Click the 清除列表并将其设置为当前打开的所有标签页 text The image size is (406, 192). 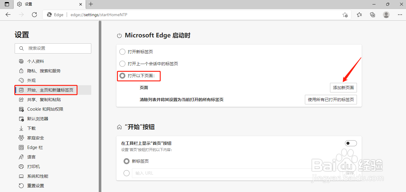click(x=182, y=100)
